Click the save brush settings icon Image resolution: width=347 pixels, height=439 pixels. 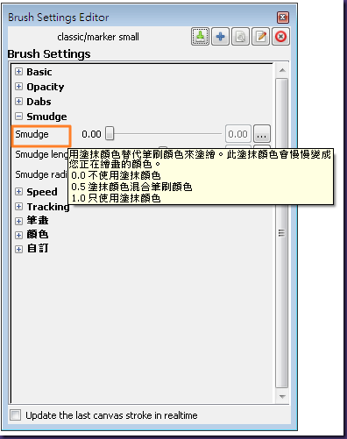tap(200, 37)
